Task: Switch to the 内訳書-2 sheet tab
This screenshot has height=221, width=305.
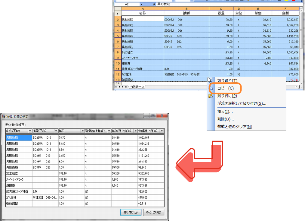Action: [137, 87]
